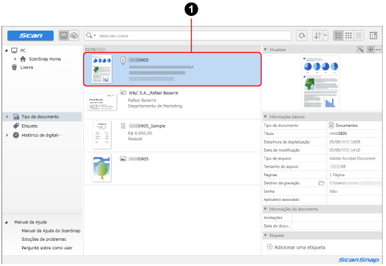Collapse the Etiqueta panel section
Image resolution: width=386 pixels, height=266 pixels.
click(x=265, y=235)
